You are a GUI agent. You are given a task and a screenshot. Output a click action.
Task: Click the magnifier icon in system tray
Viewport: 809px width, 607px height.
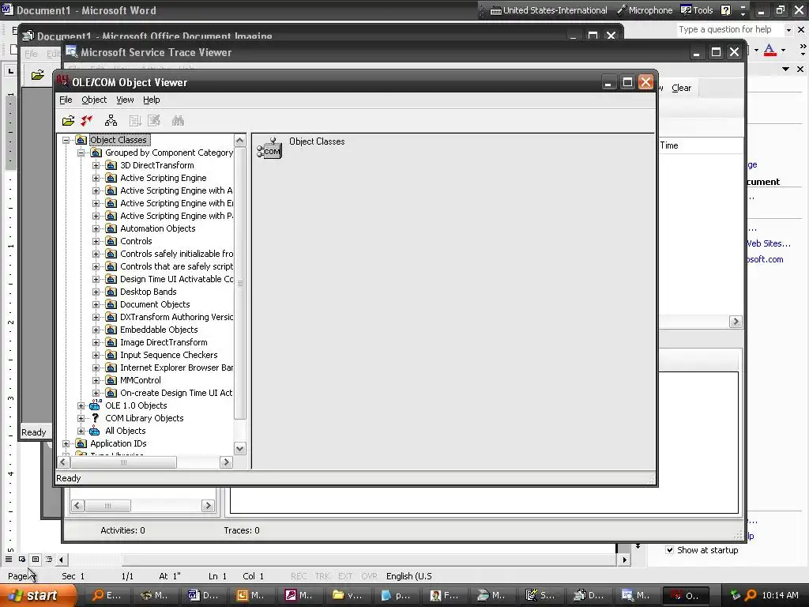click(x=751, y=595)
